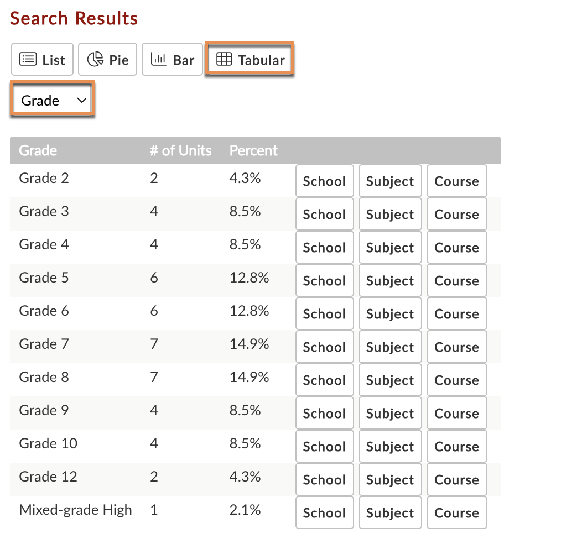Select the Tabular view
Screen dimensions: 561x544
(x=250, y=60)
